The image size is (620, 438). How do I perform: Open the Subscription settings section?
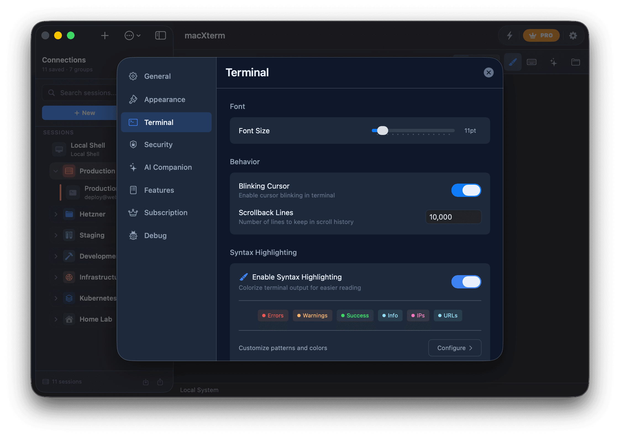[166, 213]
